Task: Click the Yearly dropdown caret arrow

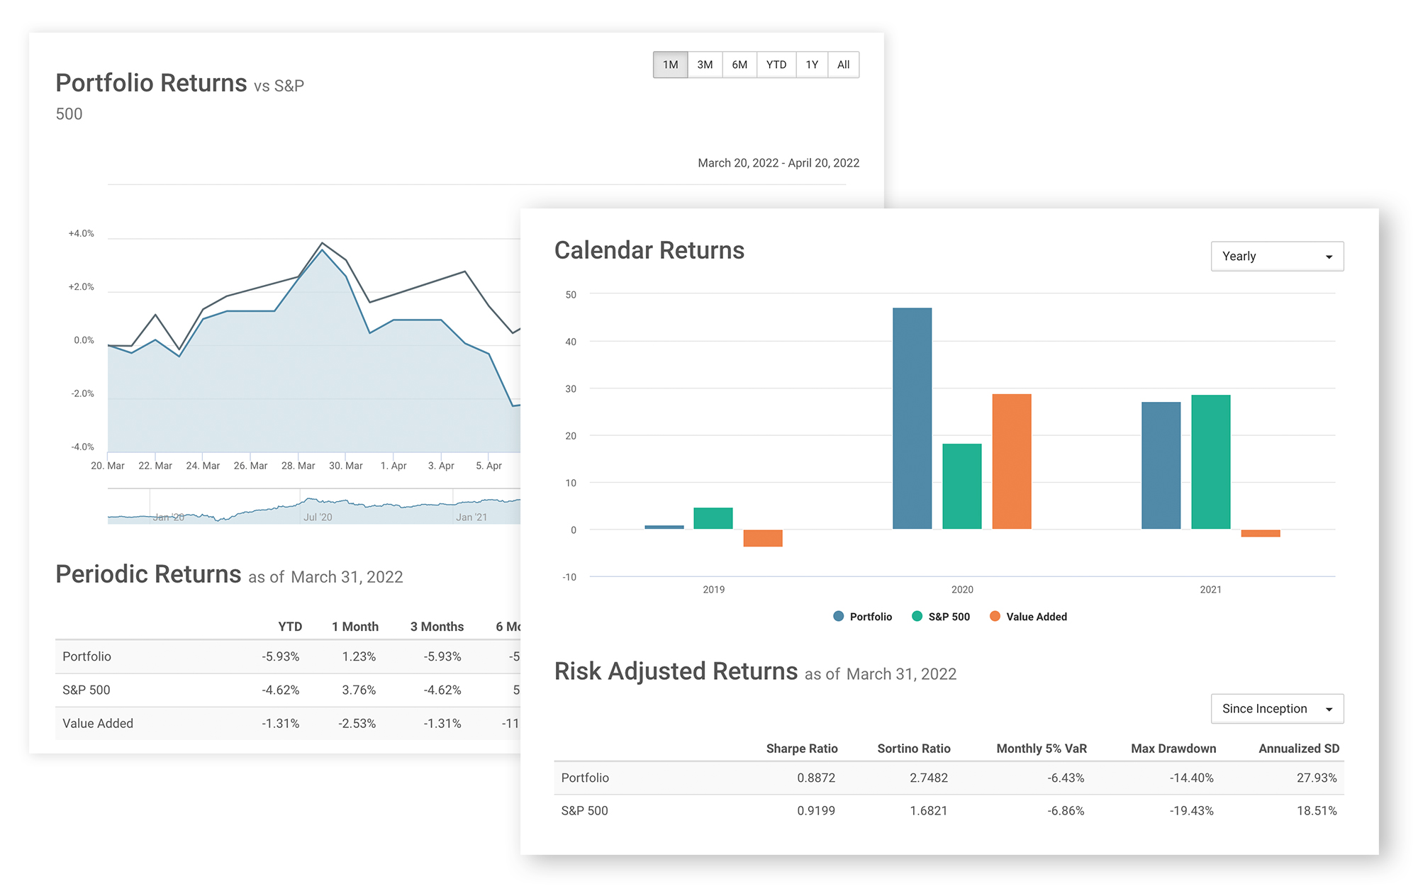Action: 1329,257
